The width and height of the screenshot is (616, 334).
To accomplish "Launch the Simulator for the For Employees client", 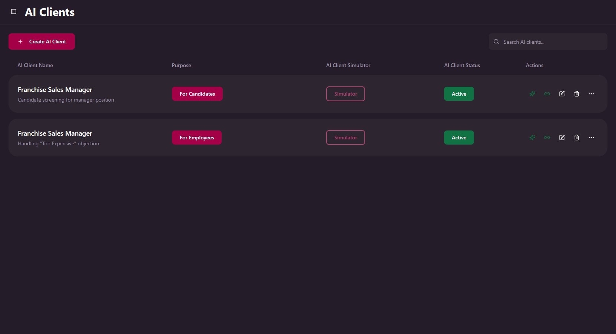I will (345, 138).
